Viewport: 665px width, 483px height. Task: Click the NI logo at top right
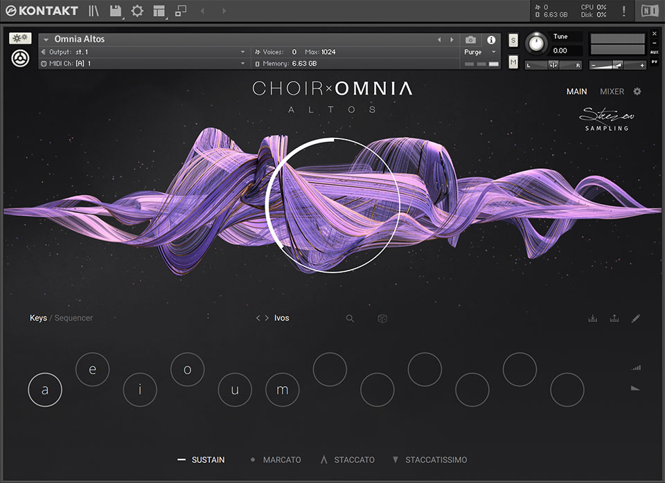coord(649,10)
